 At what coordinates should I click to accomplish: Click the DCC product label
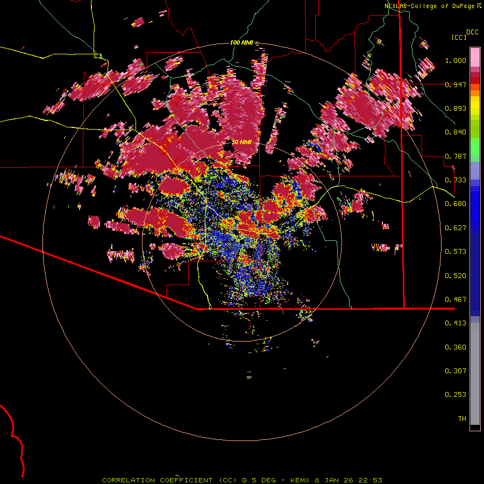coord(473,32)
